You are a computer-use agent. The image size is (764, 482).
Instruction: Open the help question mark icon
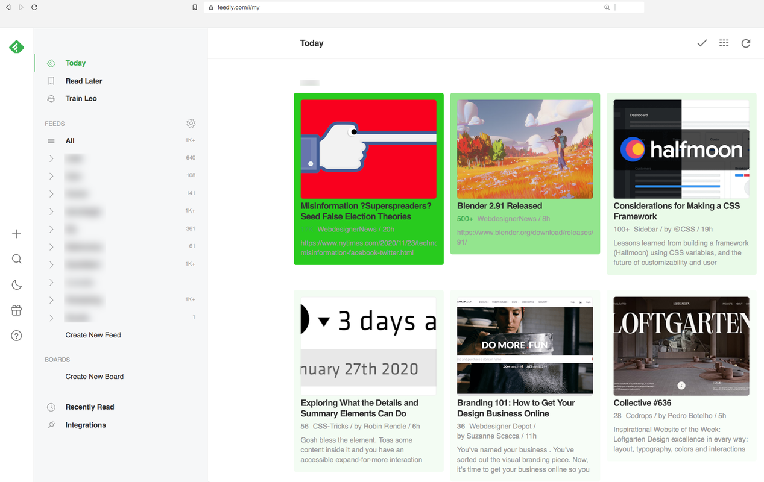(x=16, y=336)
